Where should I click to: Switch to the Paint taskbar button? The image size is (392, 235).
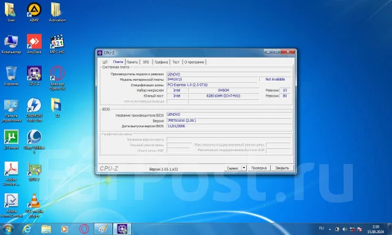(x=103, y=229)
